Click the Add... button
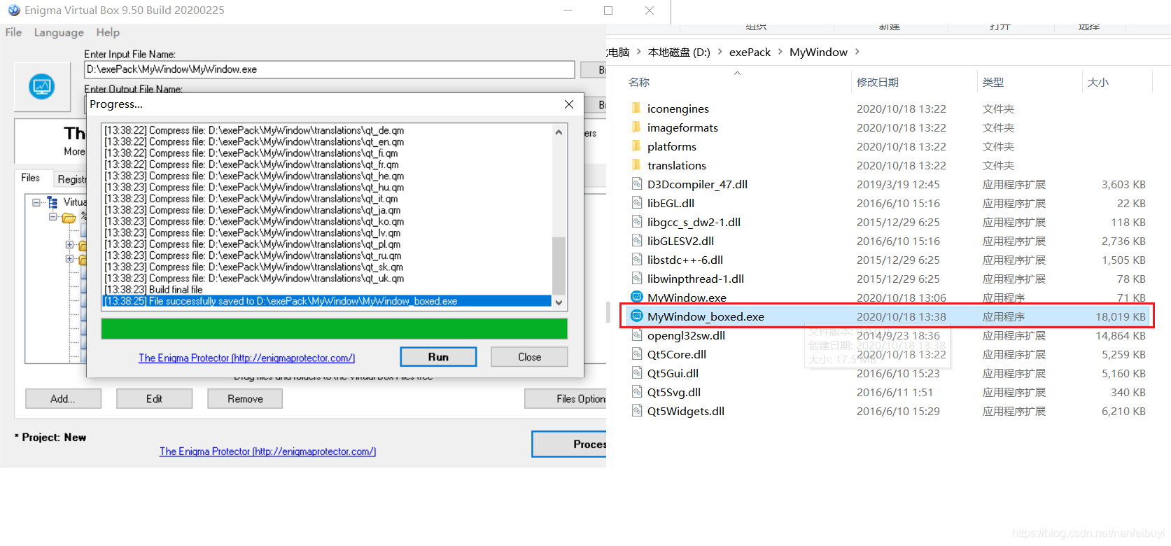Viewport: 1171px width, 546px height. (x=63, y=399)
